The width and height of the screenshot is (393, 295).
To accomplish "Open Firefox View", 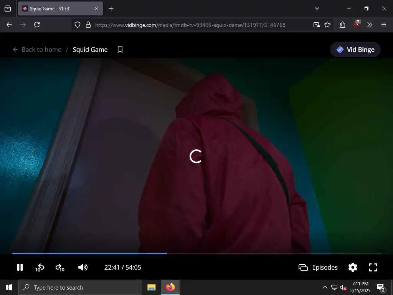I will (8, 8).
